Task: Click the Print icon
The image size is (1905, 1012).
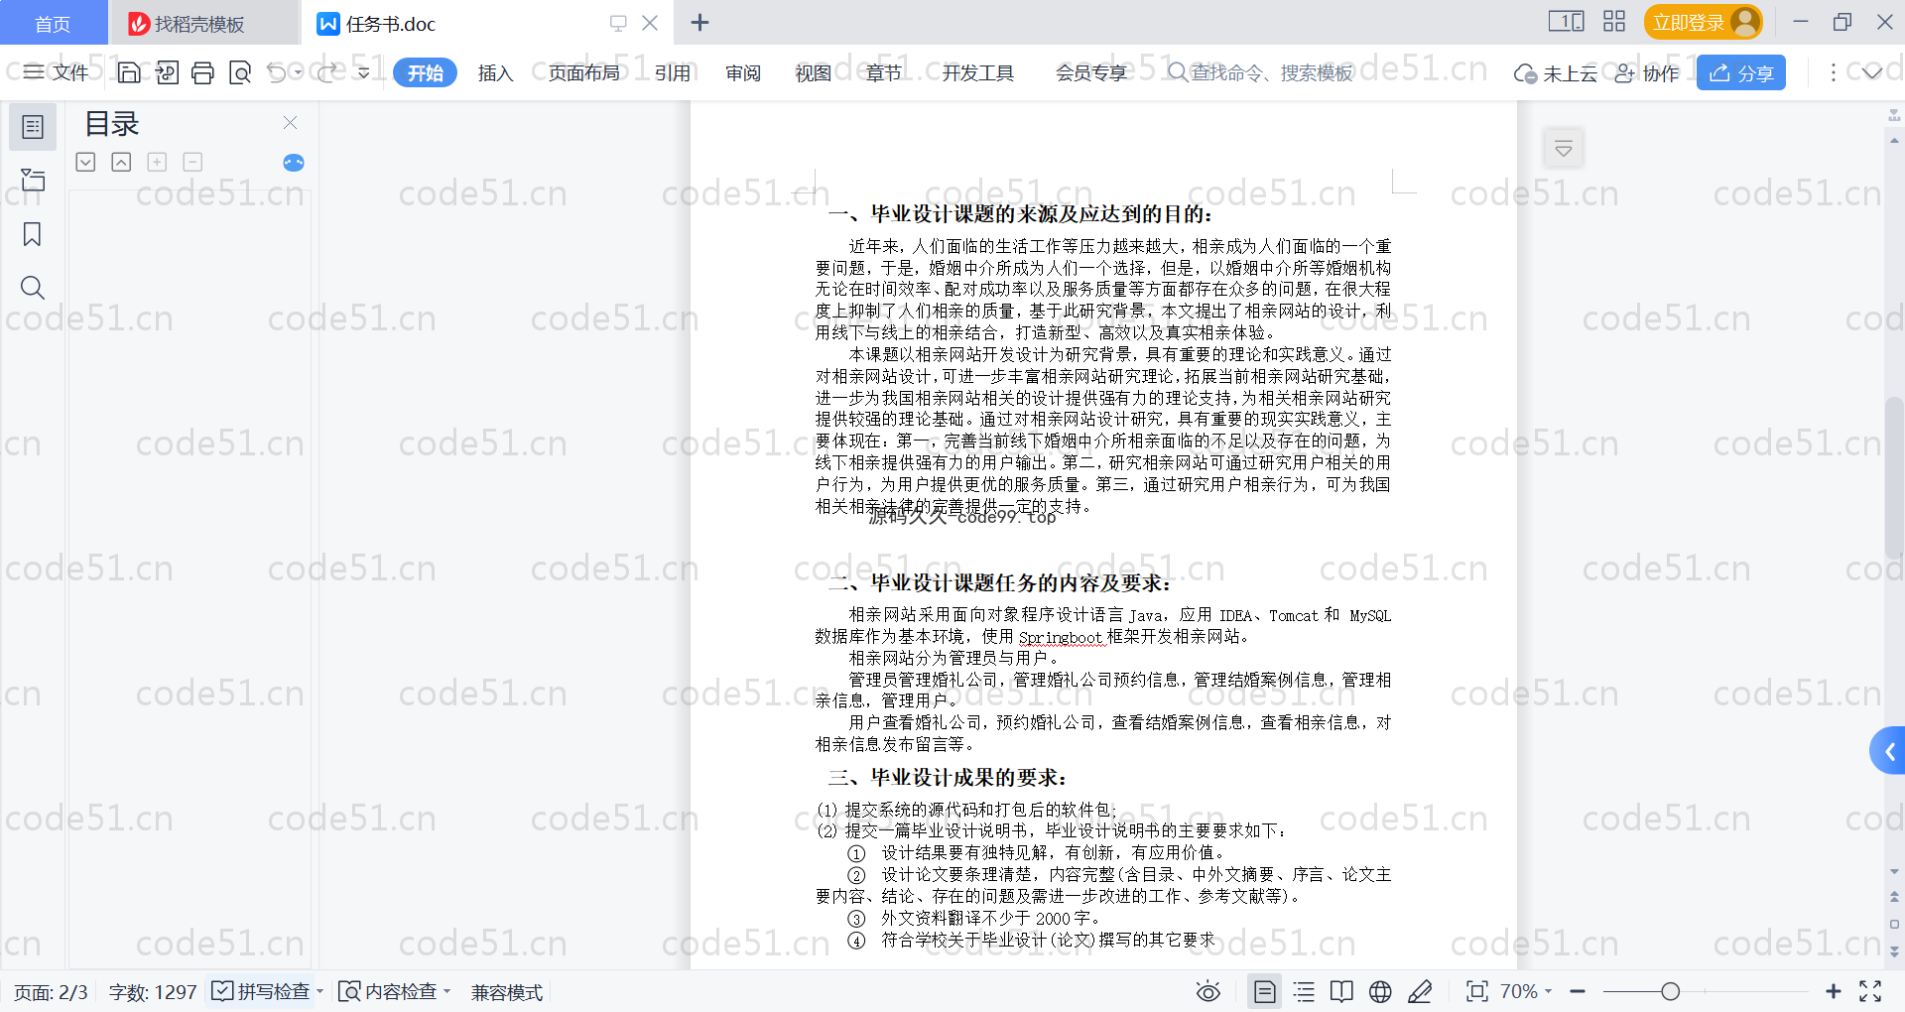Action: click(202, 72)
